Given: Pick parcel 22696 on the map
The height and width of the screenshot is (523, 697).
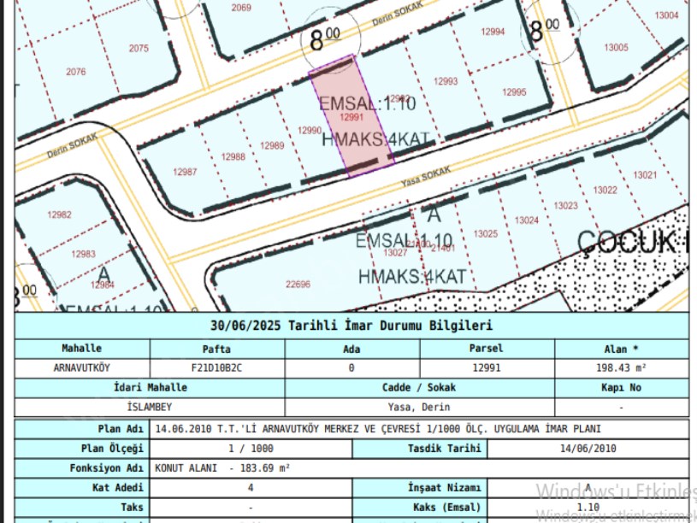Looking at the screenshot, I should (x=298, y=285).
